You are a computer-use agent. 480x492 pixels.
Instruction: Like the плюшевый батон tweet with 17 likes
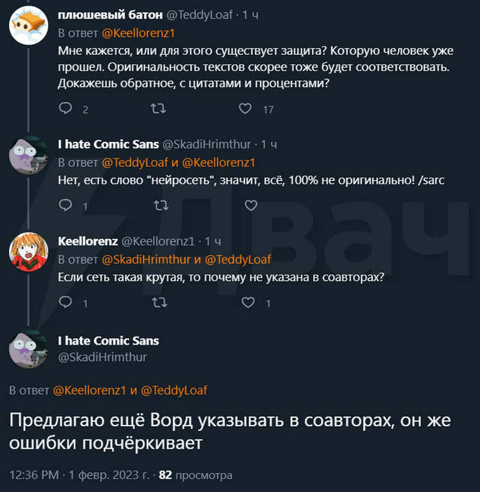click(245, 108)
